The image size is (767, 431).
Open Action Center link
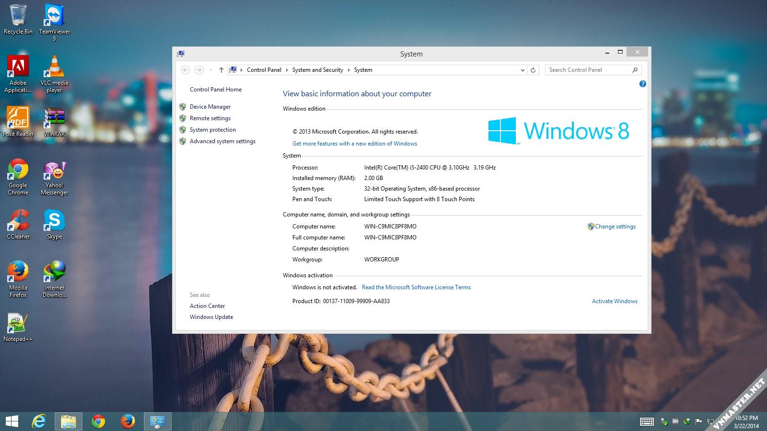click(x=207, y=306)
